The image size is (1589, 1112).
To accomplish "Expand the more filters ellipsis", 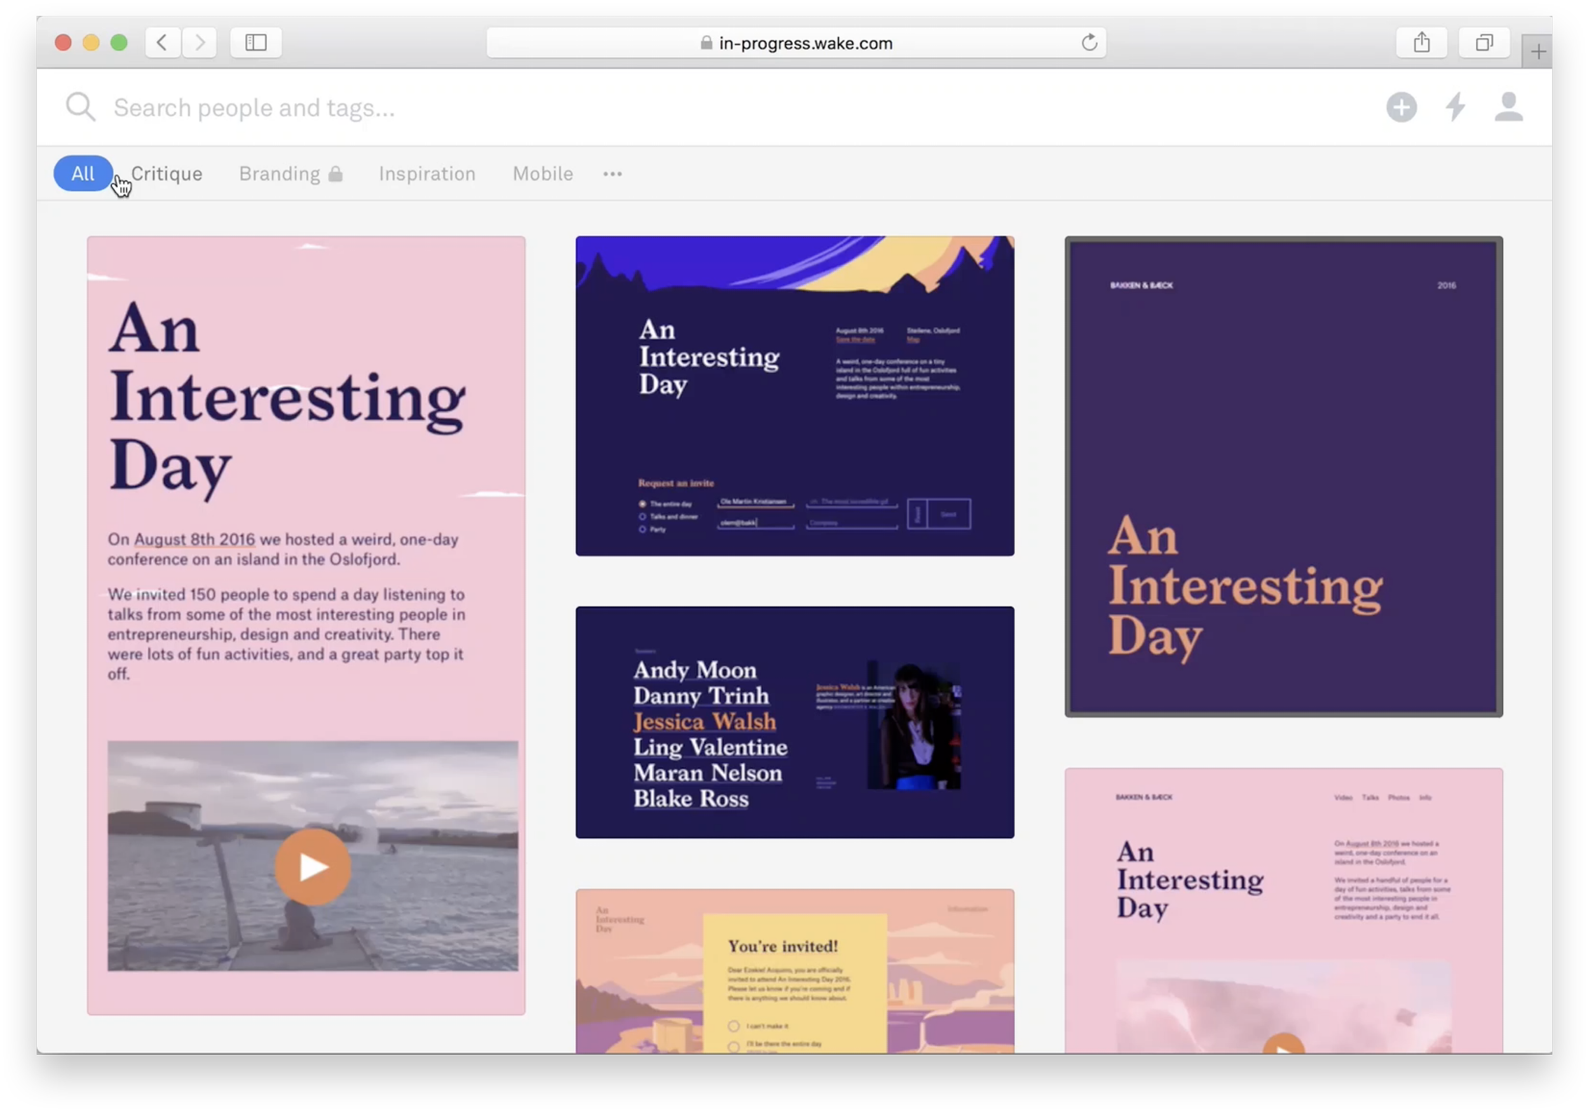I will 613,173.
